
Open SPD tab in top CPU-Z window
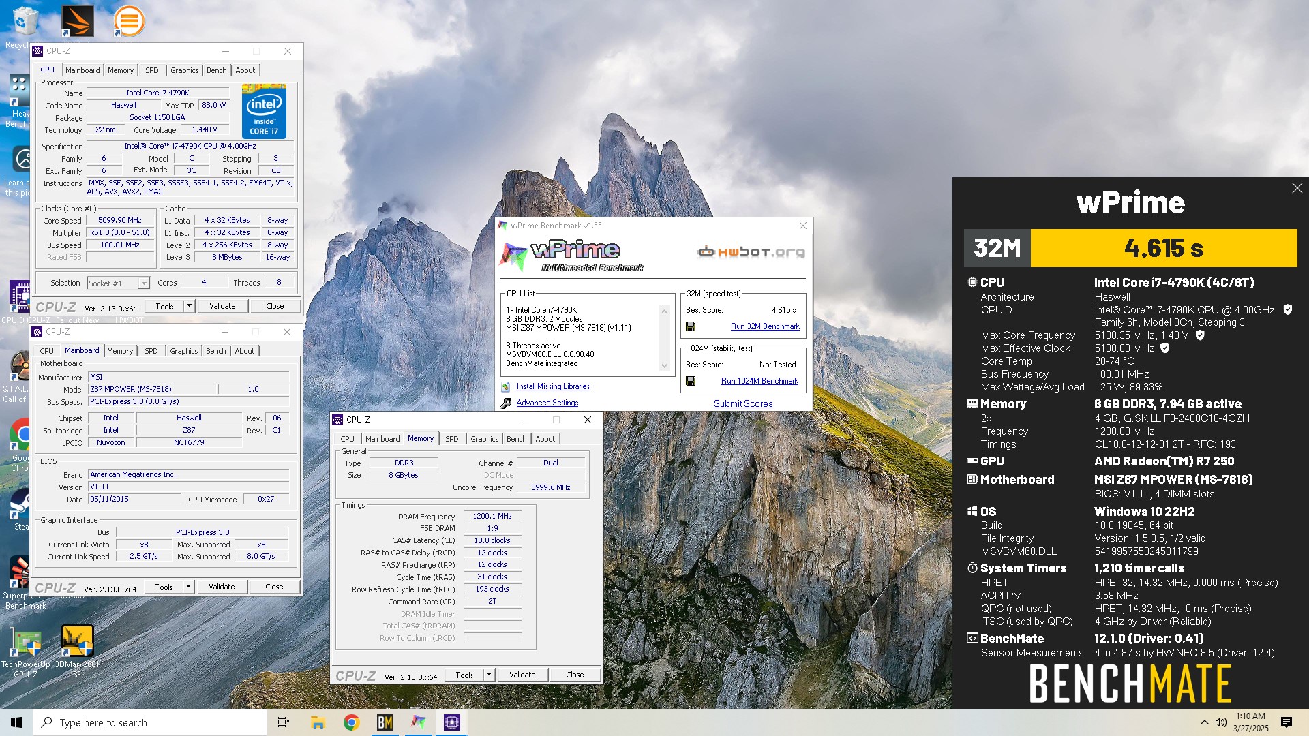pos(152,70)
